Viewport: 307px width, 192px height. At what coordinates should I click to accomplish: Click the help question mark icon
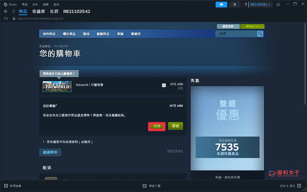point(246,4)
